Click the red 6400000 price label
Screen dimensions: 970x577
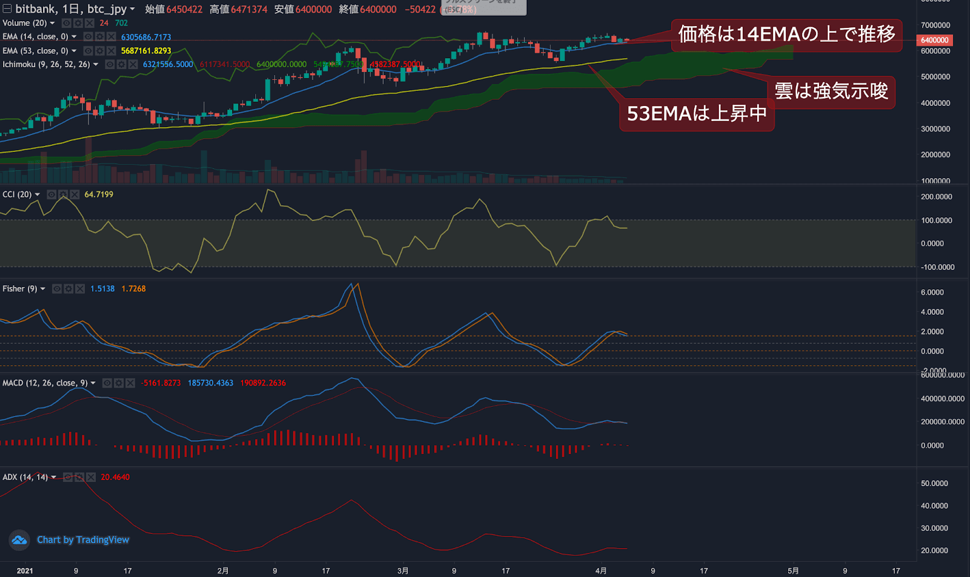(935, 40)
